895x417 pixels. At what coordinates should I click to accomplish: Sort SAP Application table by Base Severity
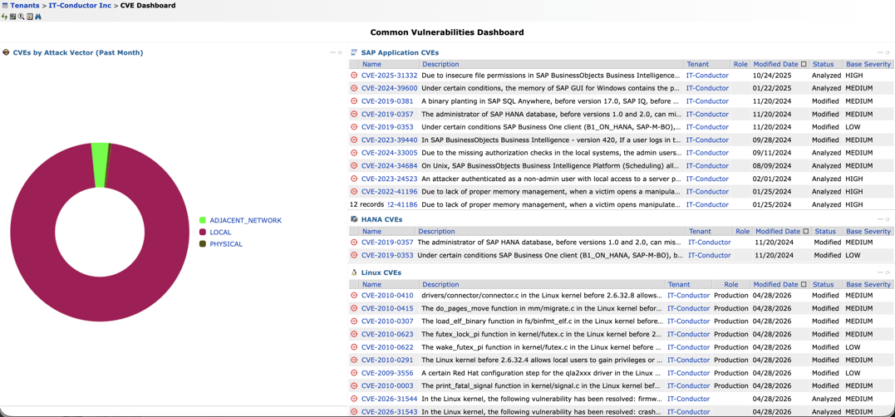tap(868, 64)
